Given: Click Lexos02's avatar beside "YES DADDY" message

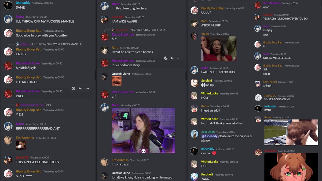Looking at the screenshot, I should pyautogui.click(x=258, y=17).
